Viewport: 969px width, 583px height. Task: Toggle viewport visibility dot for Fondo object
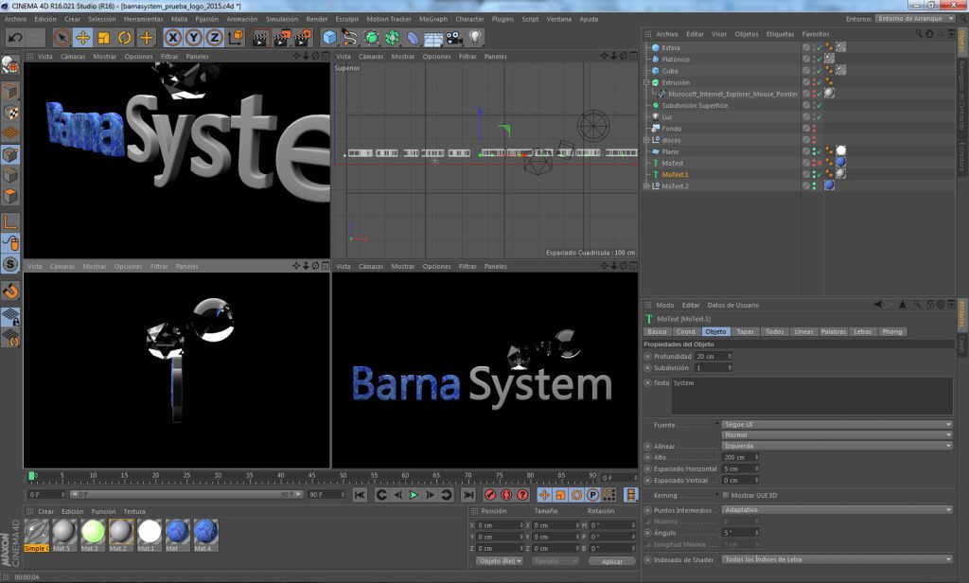[814, 126]
